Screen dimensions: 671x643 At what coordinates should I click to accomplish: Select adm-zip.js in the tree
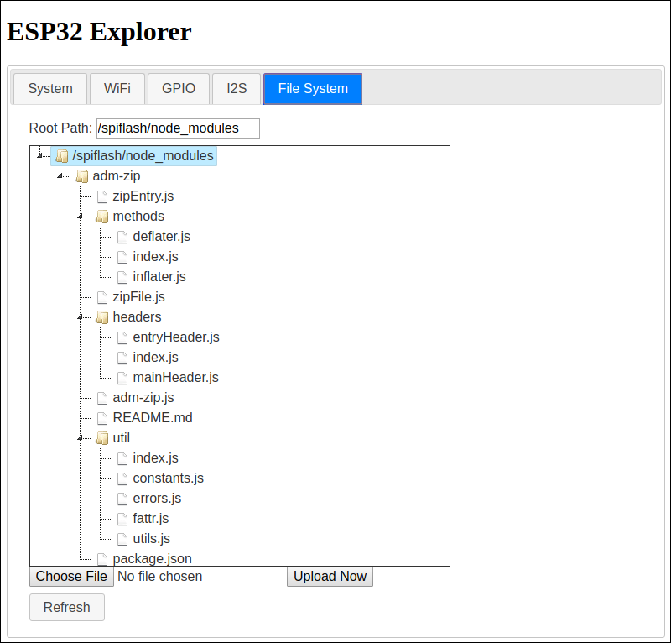coord(143,398)
